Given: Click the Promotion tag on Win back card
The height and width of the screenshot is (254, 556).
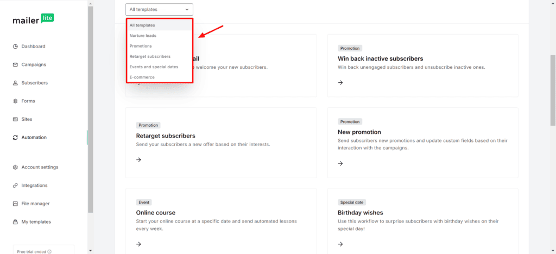Looking at the screenshot, I should [350, 48].
